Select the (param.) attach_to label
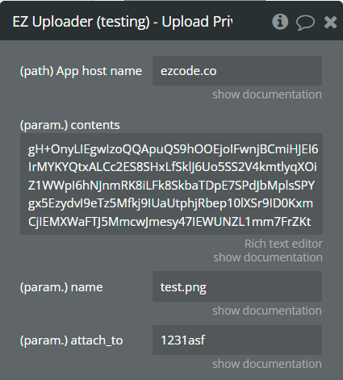Image resolution: width=343 pixels, height=380 pixels. 72,340
